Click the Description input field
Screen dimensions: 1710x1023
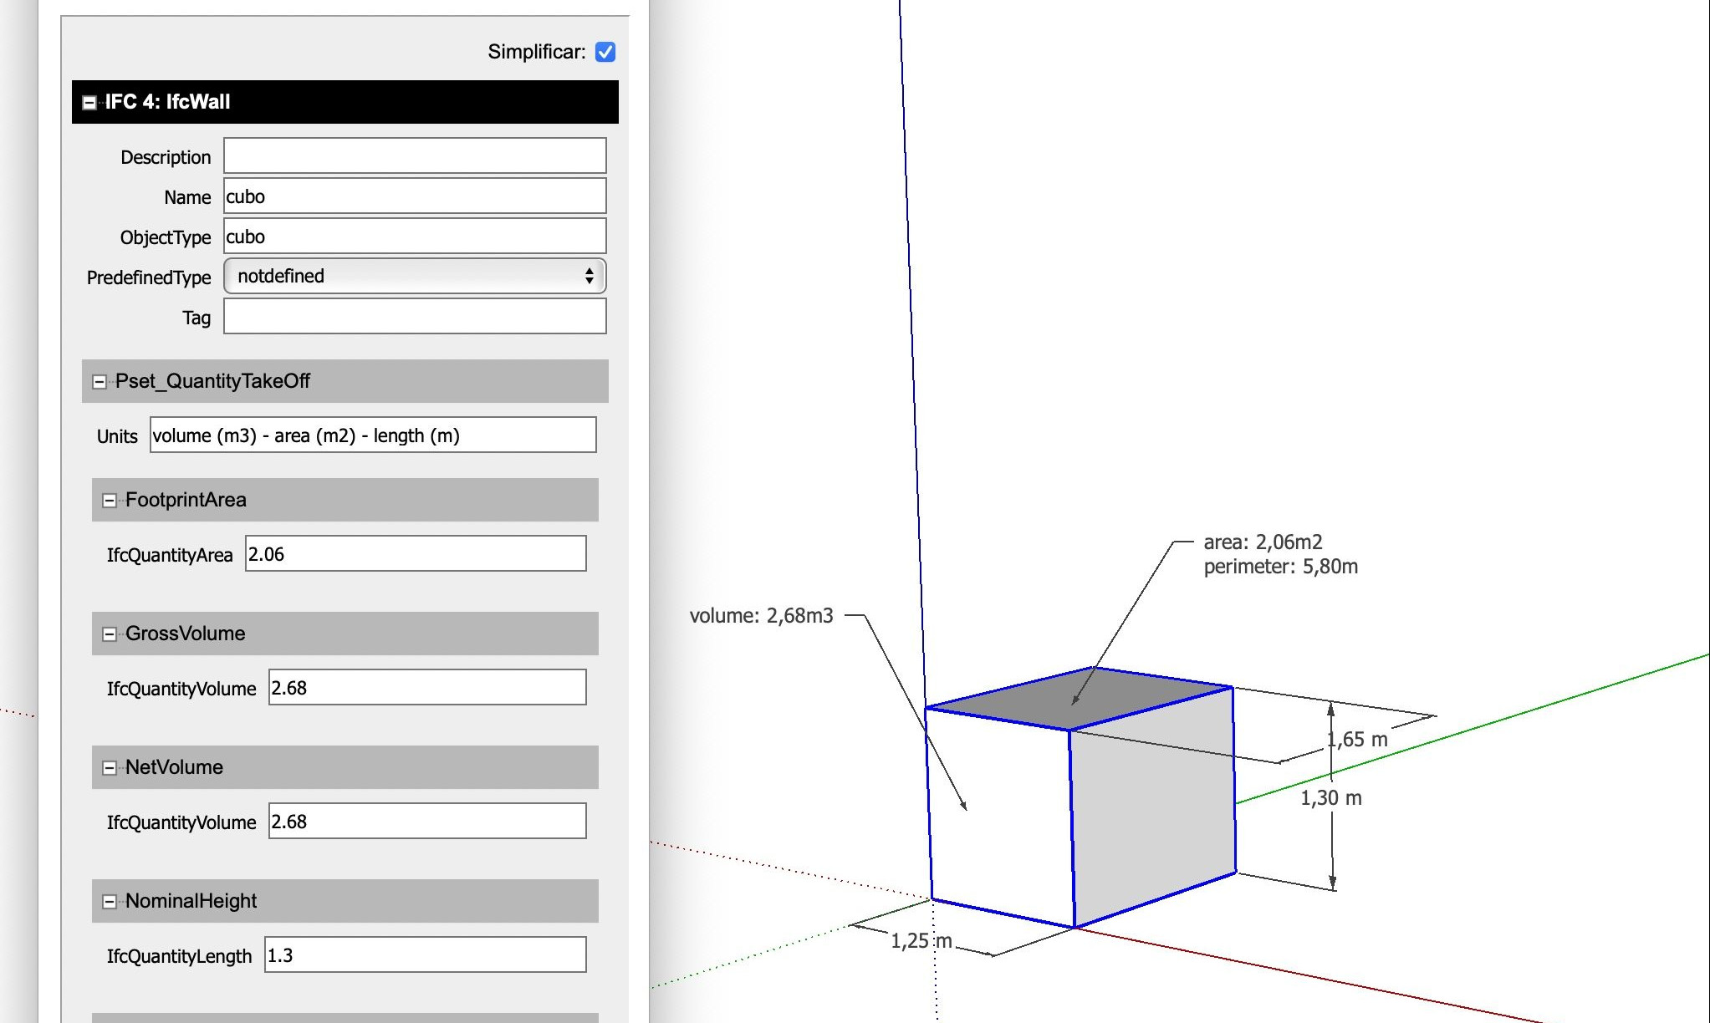coord(415,155)
